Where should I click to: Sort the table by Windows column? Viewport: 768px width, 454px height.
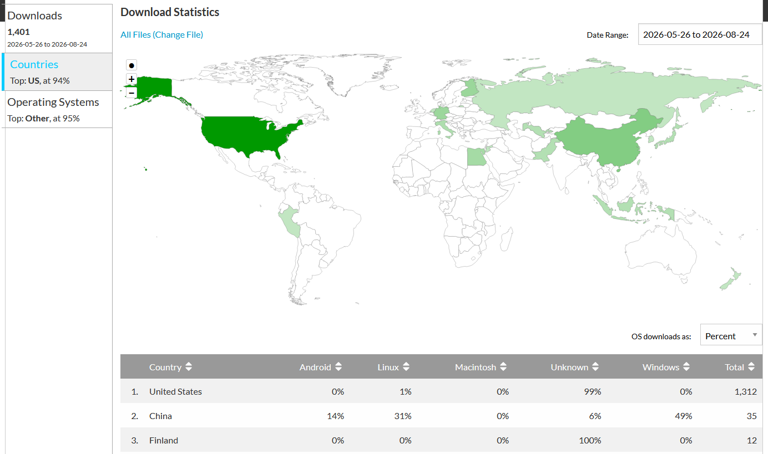pos(666,367)
